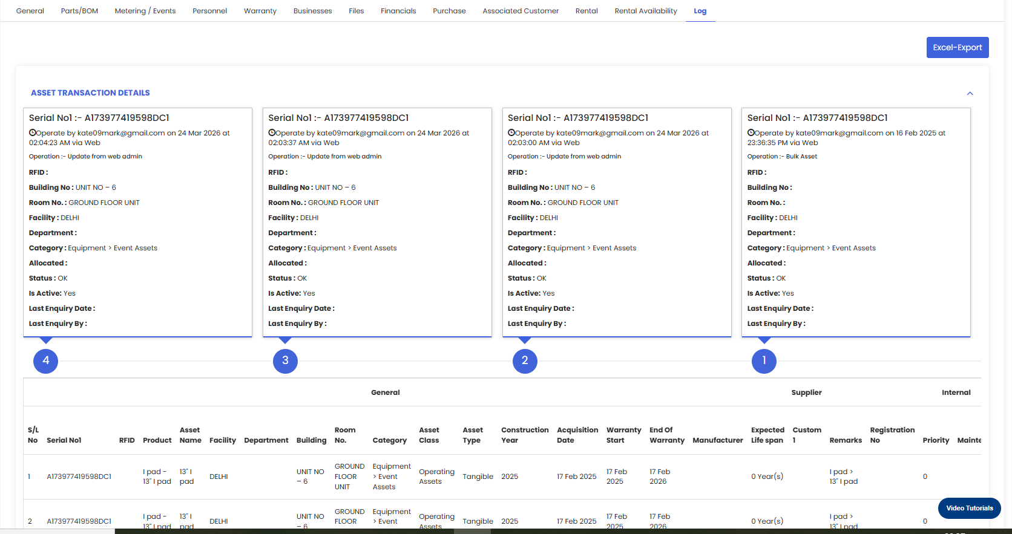Viewport: 1012px width, 534px height.
Task: Select timeline step 3 marker
Action: click(285, 361)
